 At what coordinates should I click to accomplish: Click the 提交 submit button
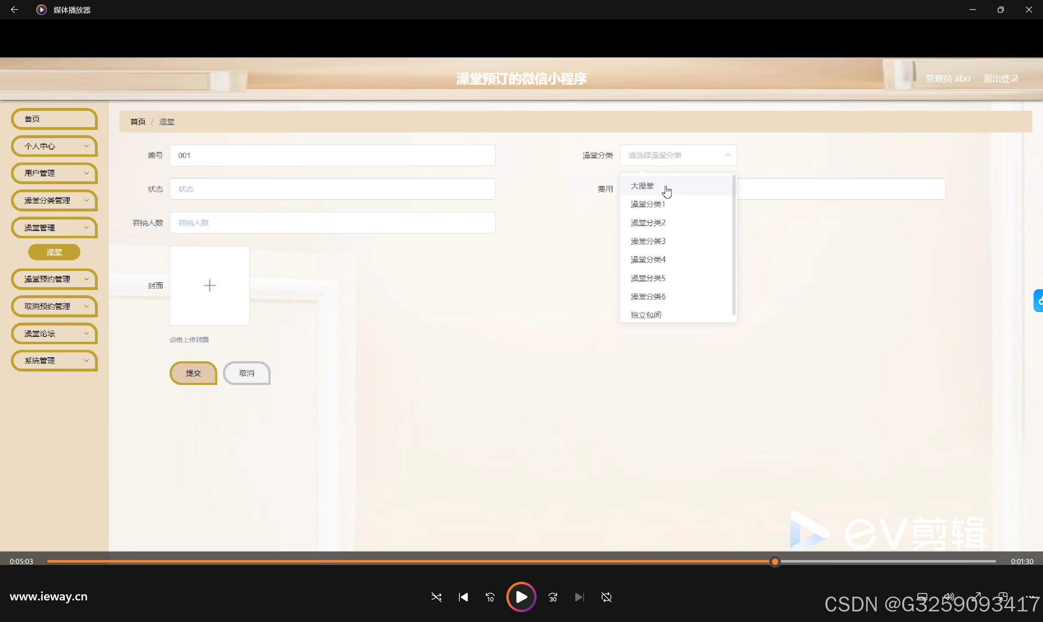tap(193, 373)
